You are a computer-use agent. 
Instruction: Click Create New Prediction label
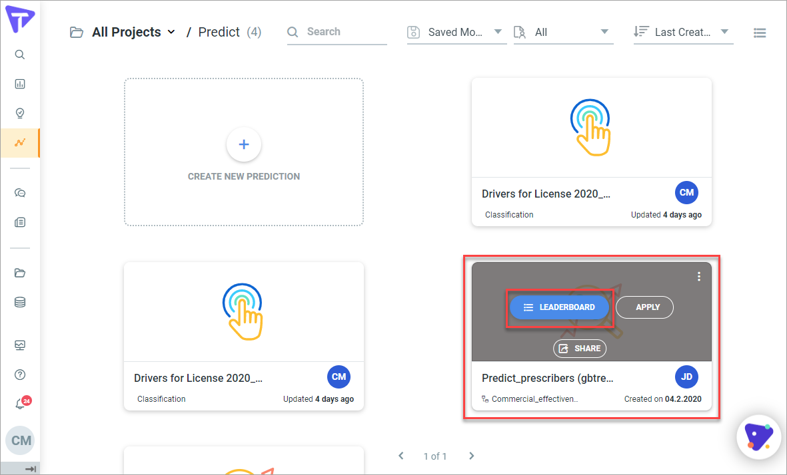point(244,176)
